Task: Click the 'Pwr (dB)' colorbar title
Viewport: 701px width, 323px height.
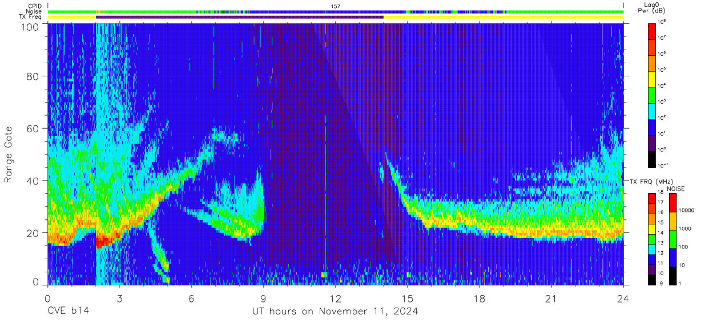Action: pos(652,10)
